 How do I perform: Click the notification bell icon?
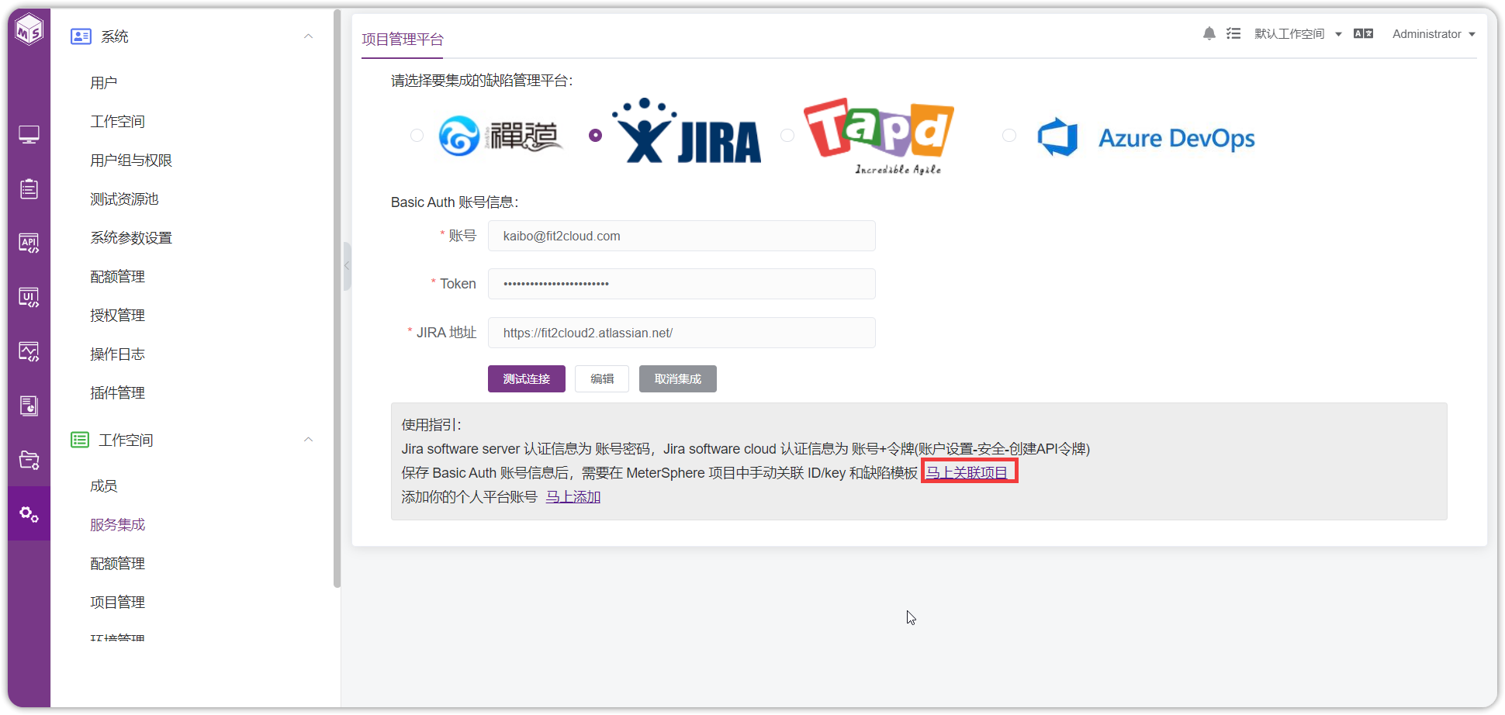tap(1209, 33)
